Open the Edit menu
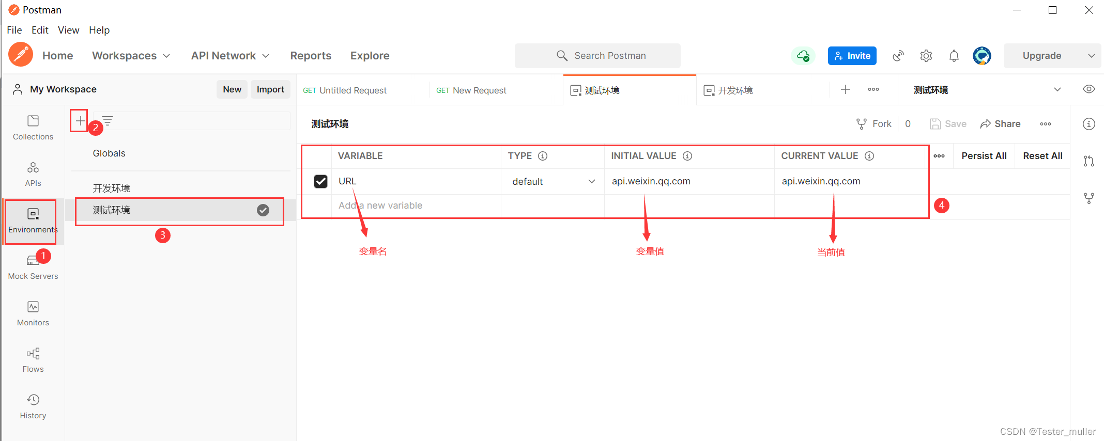1104x441 pixels. [x=40, y=30]
